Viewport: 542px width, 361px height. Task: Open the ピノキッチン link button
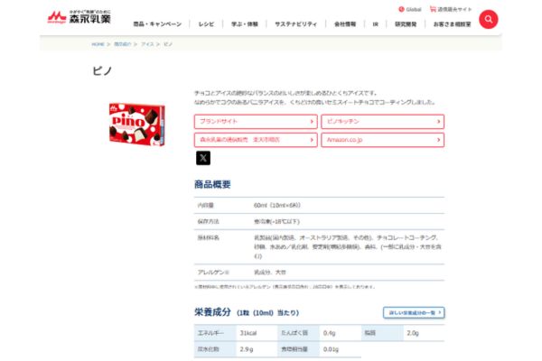click(382, 121)
